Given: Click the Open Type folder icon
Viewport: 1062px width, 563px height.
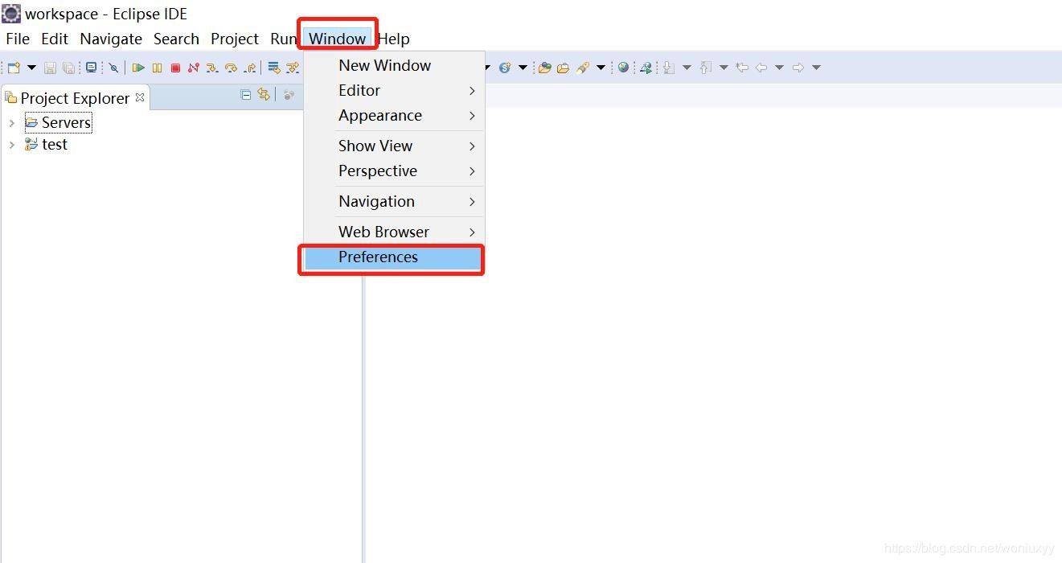Looking at the screenshot, I should click(544, 68).
